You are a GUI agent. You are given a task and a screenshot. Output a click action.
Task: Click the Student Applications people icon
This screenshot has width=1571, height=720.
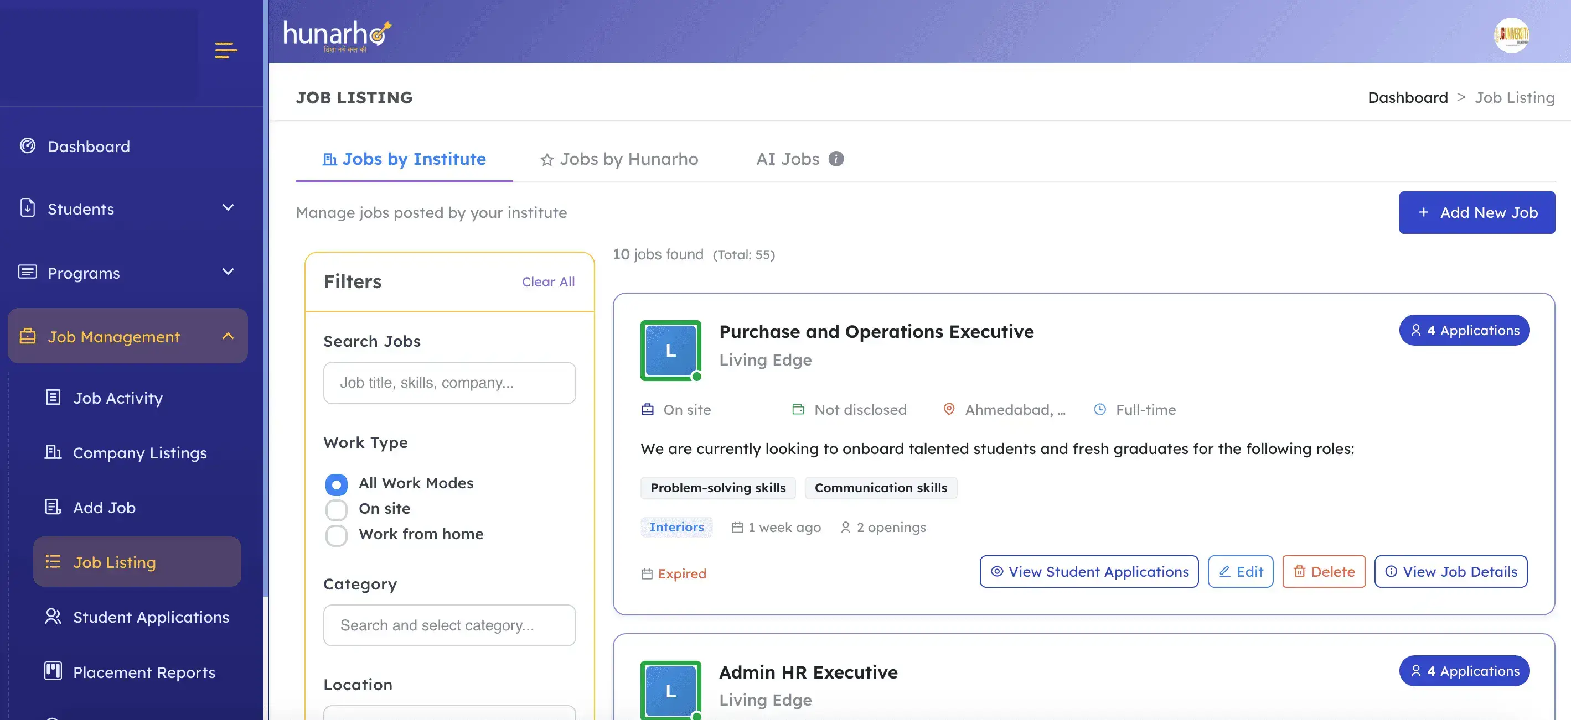click(53, 617)
